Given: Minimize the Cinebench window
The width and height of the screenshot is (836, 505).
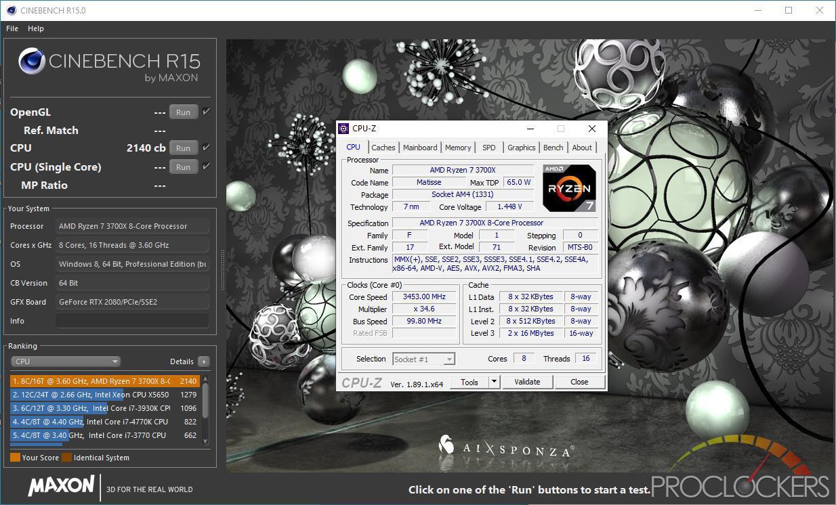Looking at the screenshot, I should tap(757, 10).
